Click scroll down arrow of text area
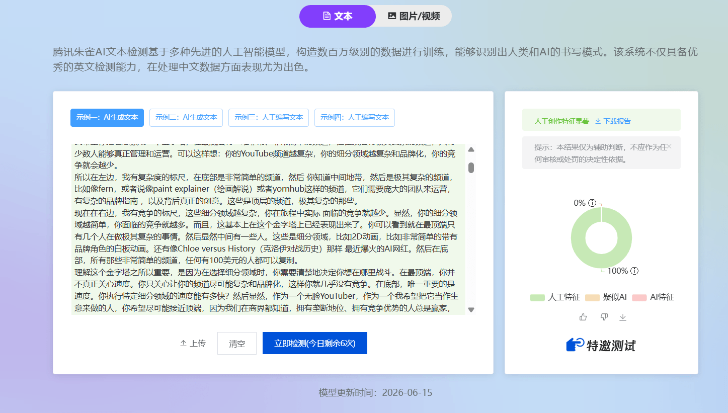 471,310
